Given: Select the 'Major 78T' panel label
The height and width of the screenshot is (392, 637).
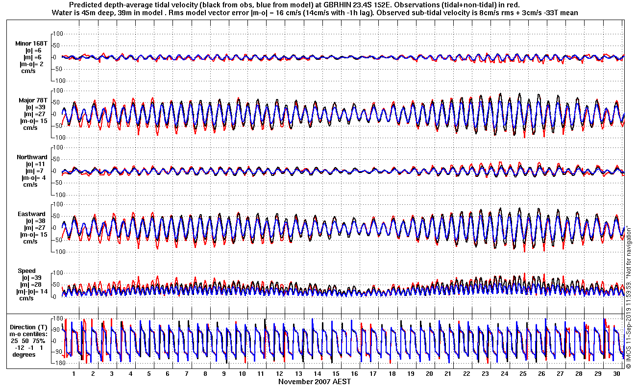Looking at the screenshot, I should click(x=32, y=100).
